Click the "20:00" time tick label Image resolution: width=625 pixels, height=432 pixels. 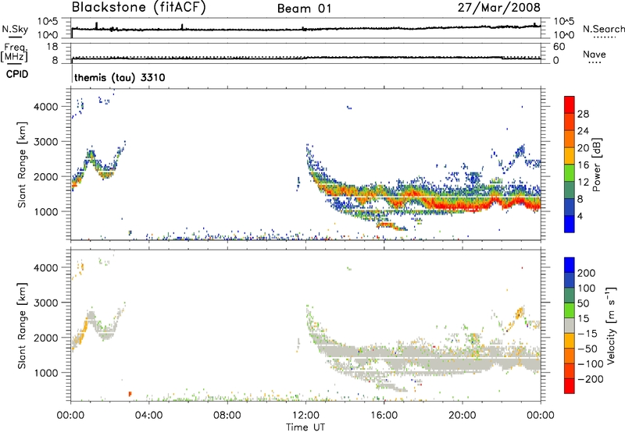tap(462, 416)
